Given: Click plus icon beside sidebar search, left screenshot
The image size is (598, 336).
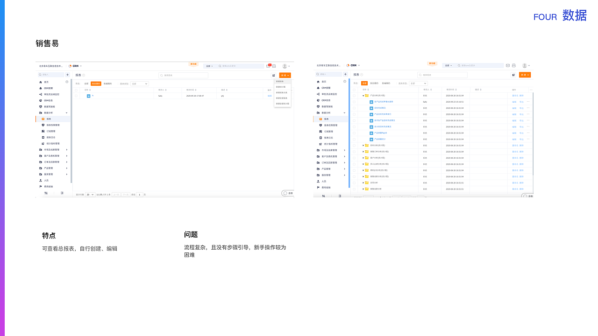Looking at the screenshot, I should [x=67, y=75].
